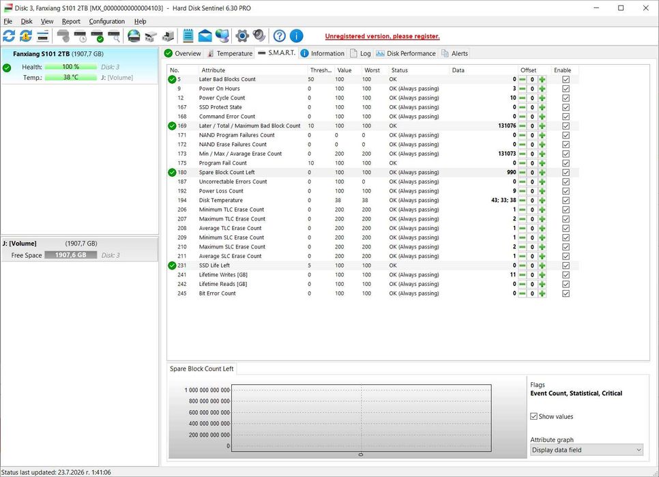
Task: Open the Disk menu
Action: 27,21
